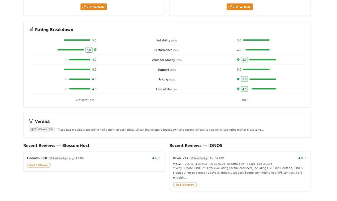
Task: Click the IONOS Performance rating bar
Action: pyautogui.click(x=256, y=50)
